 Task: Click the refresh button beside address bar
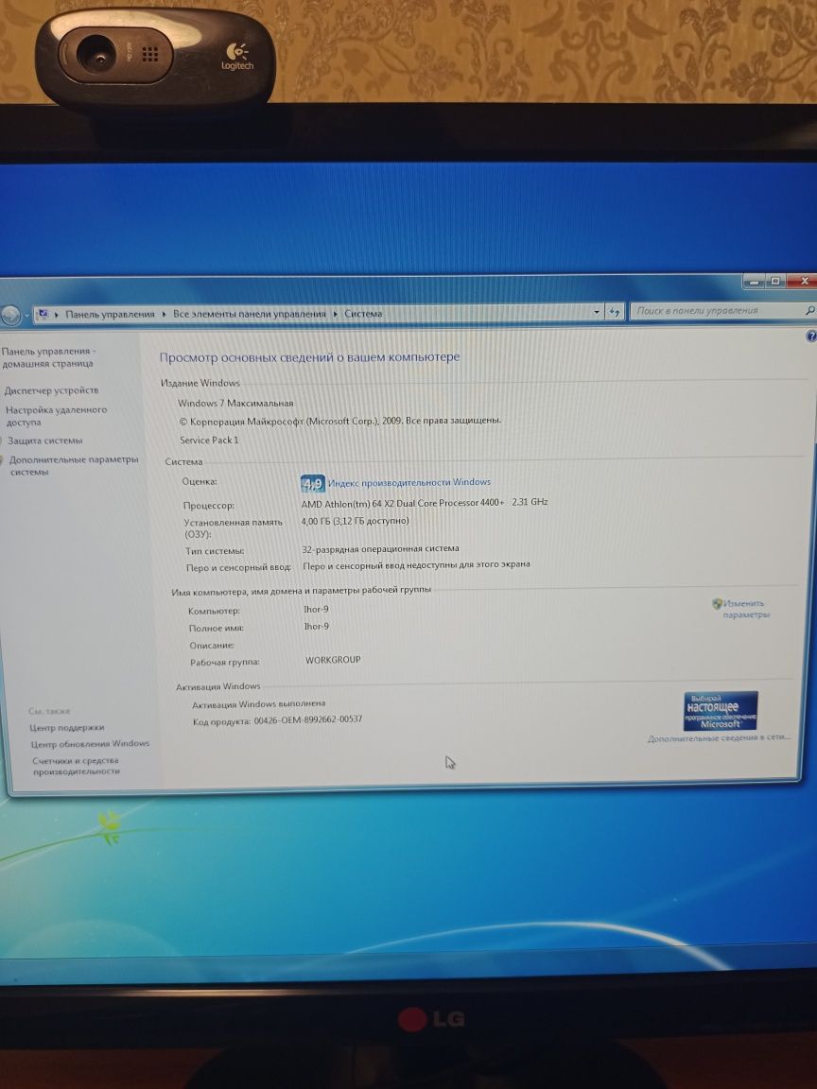[614, 313]
